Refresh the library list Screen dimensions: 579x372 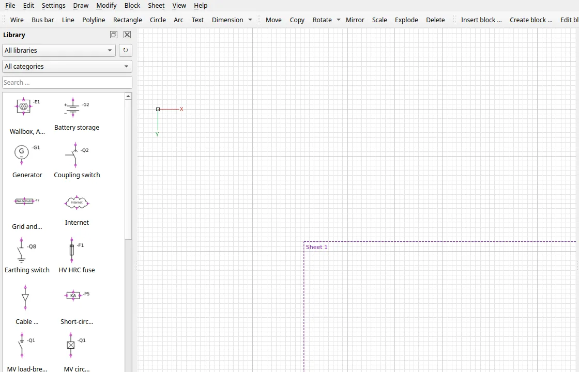click(126, 50)
